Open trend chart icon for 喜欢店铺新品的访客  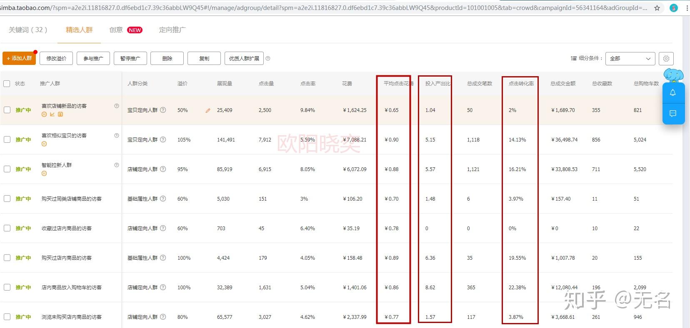pyautogui.click(x=52, y=114)
